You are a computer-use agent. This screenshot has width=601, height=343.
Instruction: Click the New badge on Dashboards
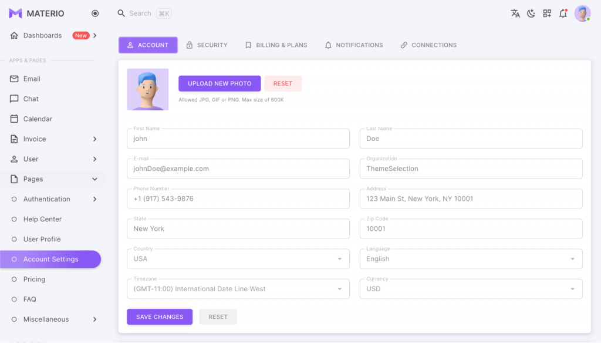coord(80,35)
